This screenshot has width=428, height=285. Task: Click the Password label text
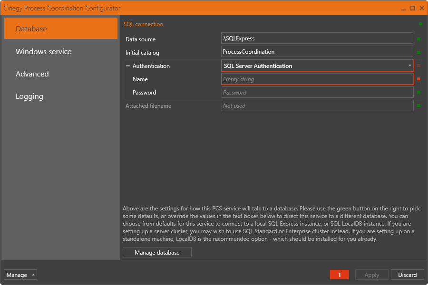coord(145,93)
